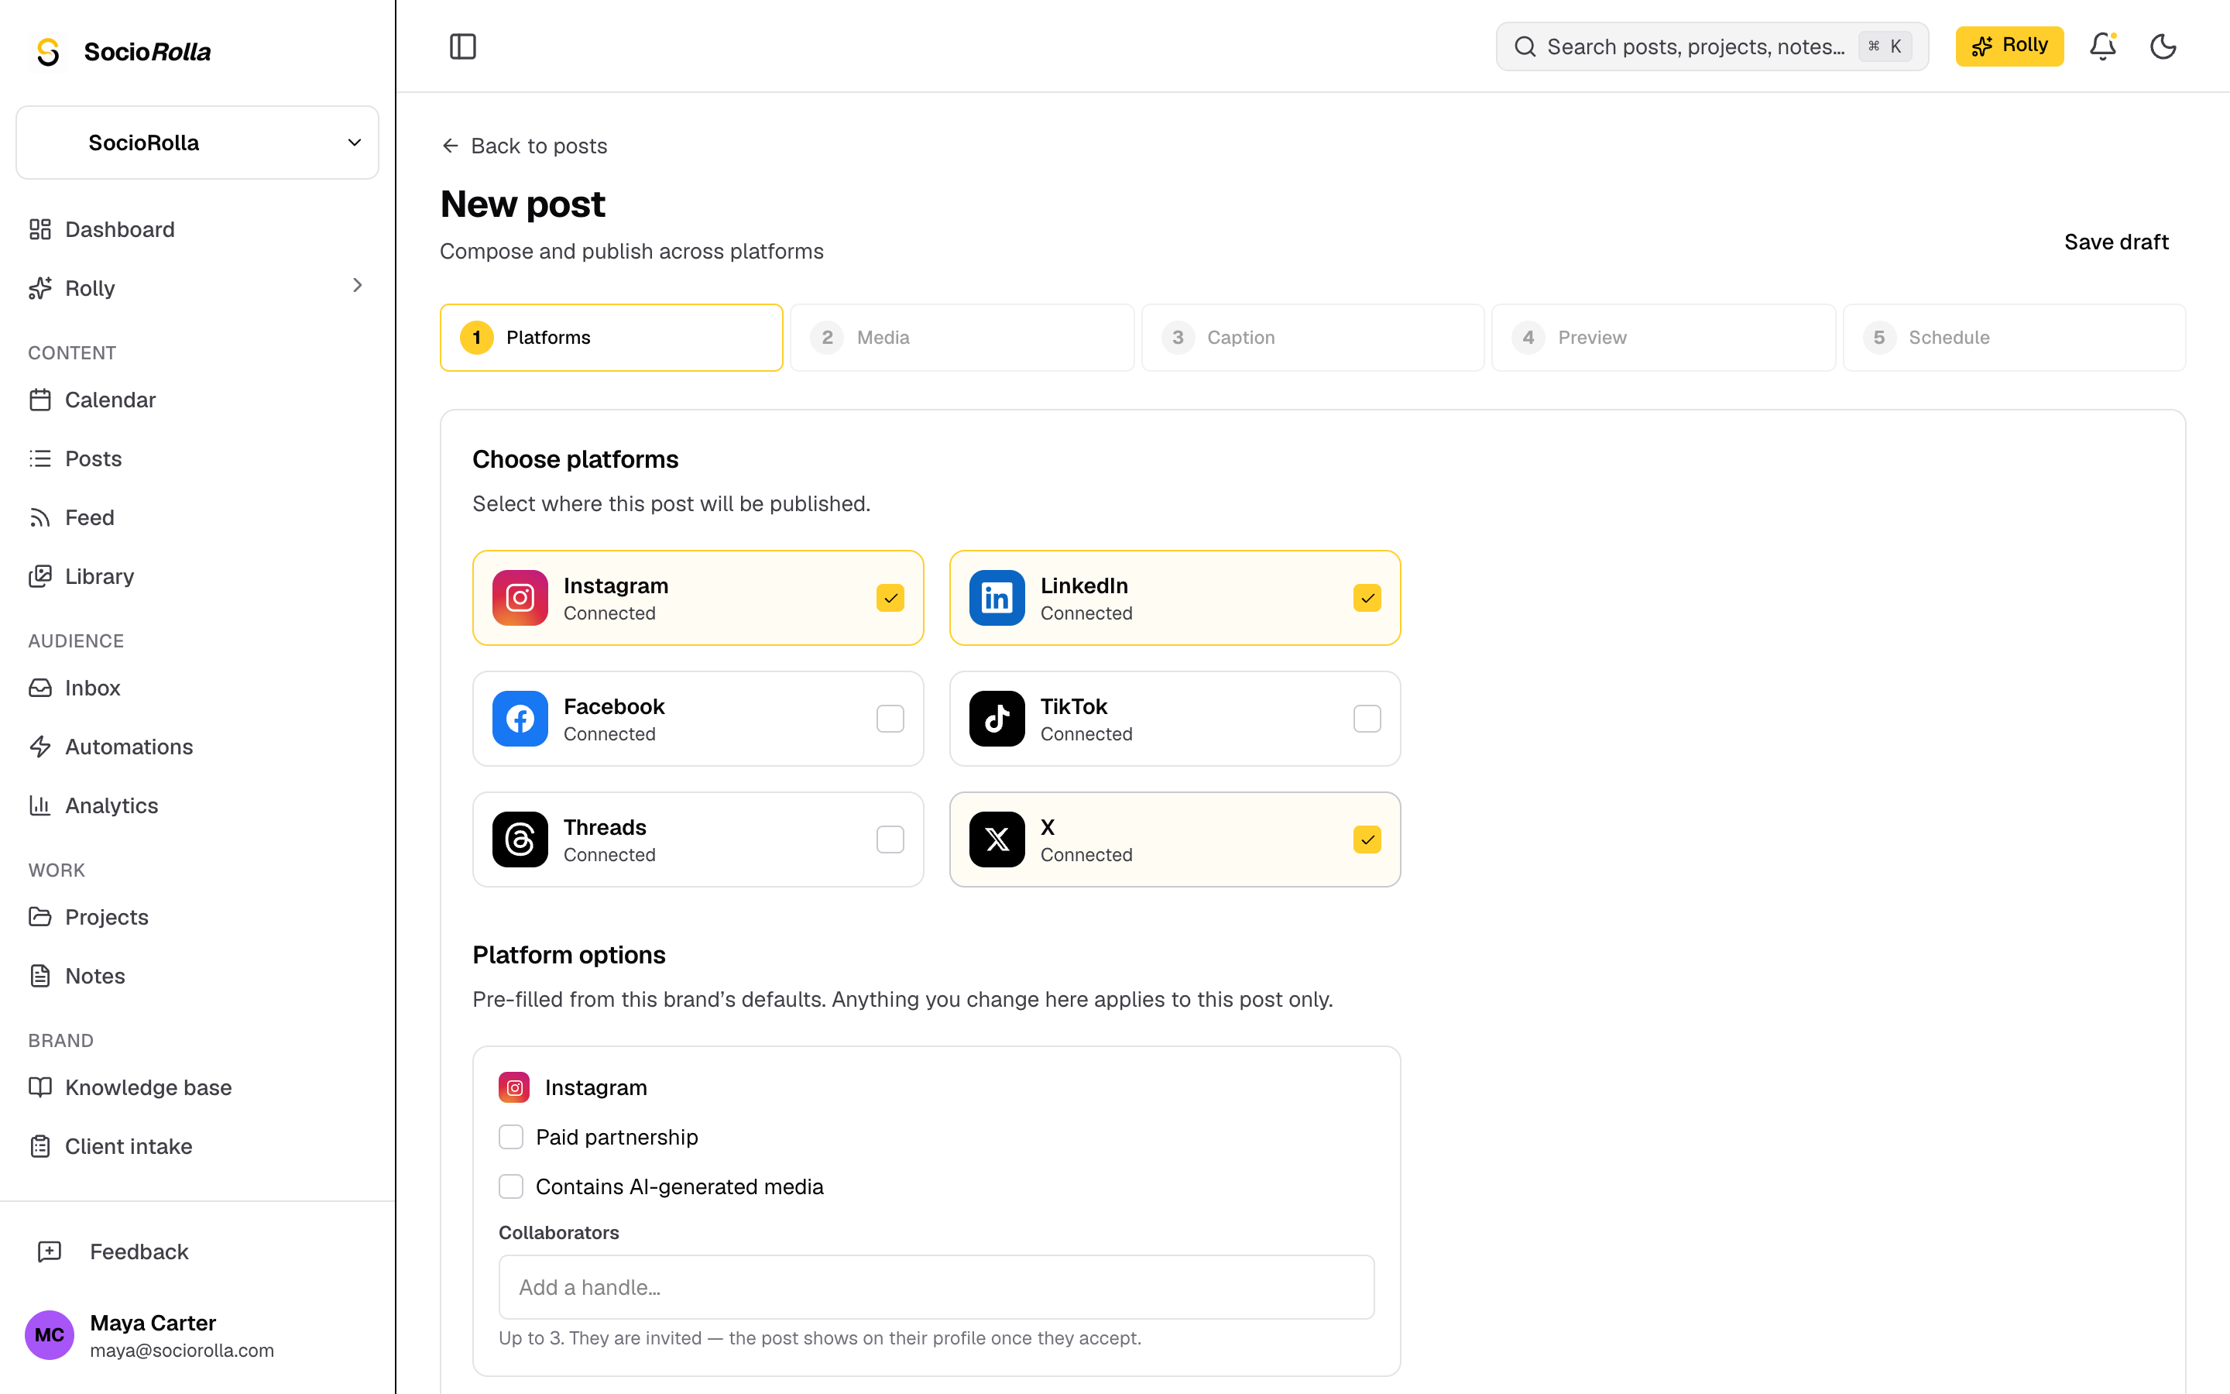Screen dimensions: 2230x1394
Task: Open Projects in the sidebar
Action: 197,918
